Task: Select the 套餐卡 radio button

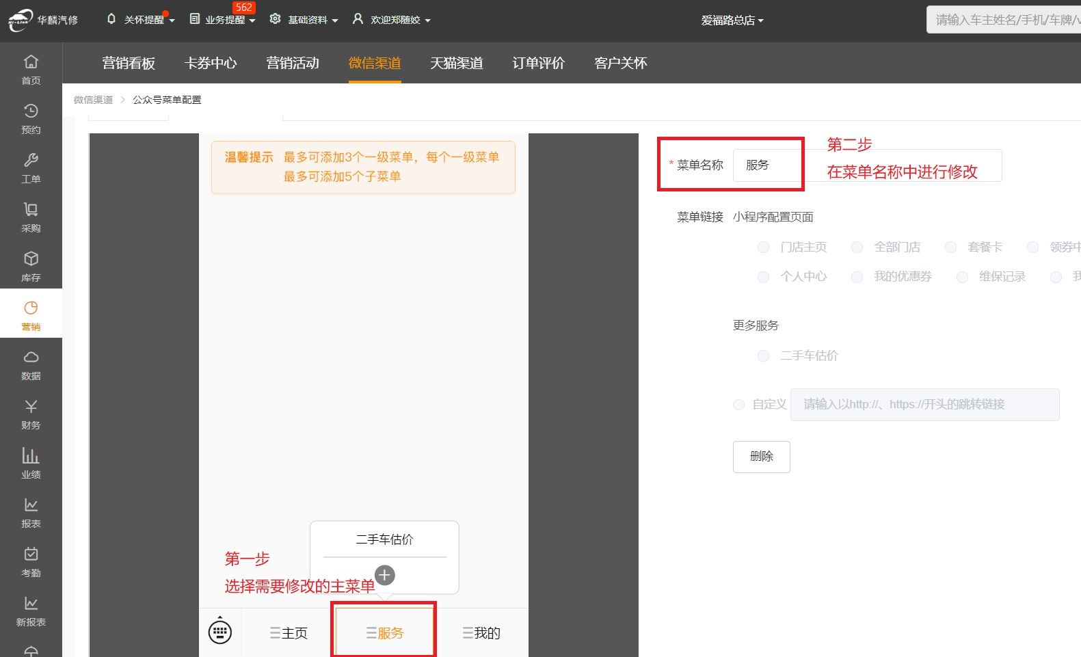Action: click(x=950, y=247)
